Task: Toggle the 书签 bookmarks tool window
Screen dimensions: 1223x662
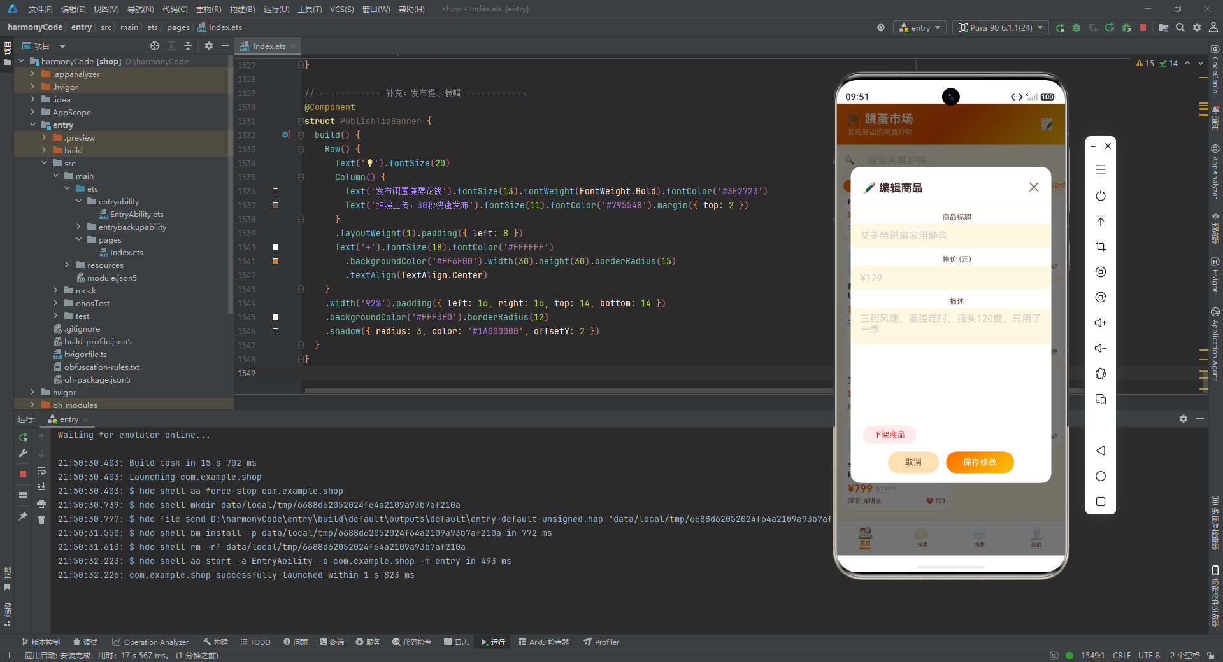Action: tap(8, 579)
